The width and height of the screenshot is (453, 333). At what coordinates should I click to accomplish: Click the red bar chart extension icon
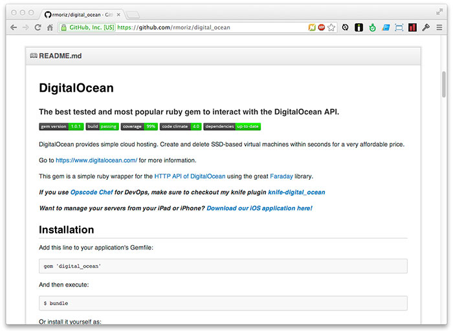click(x=413, y=27)
